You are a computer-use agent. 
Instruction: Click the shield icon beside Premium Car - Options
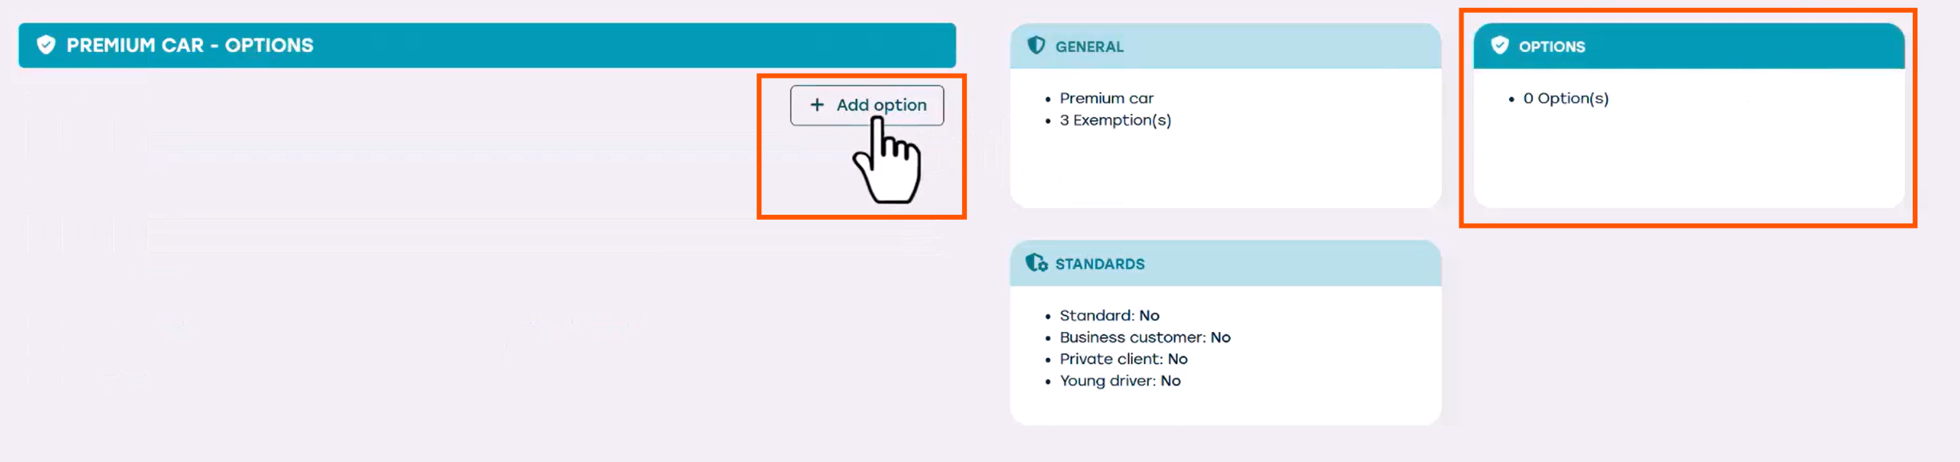click(47, 45)
